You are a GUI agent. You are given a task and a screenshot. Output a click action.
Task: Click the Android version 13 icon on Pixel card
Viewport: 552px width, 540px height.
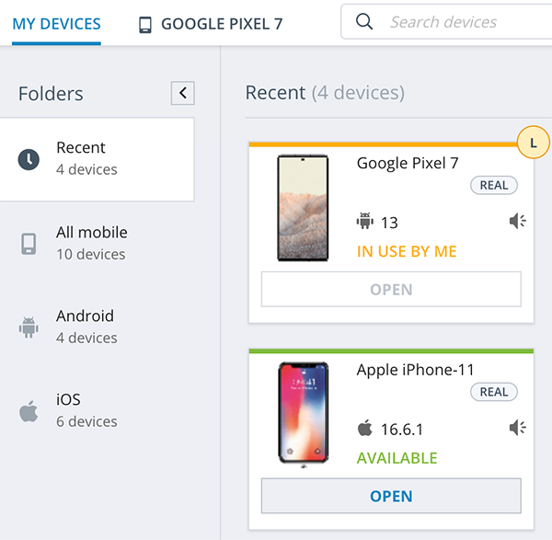(365, 221)
